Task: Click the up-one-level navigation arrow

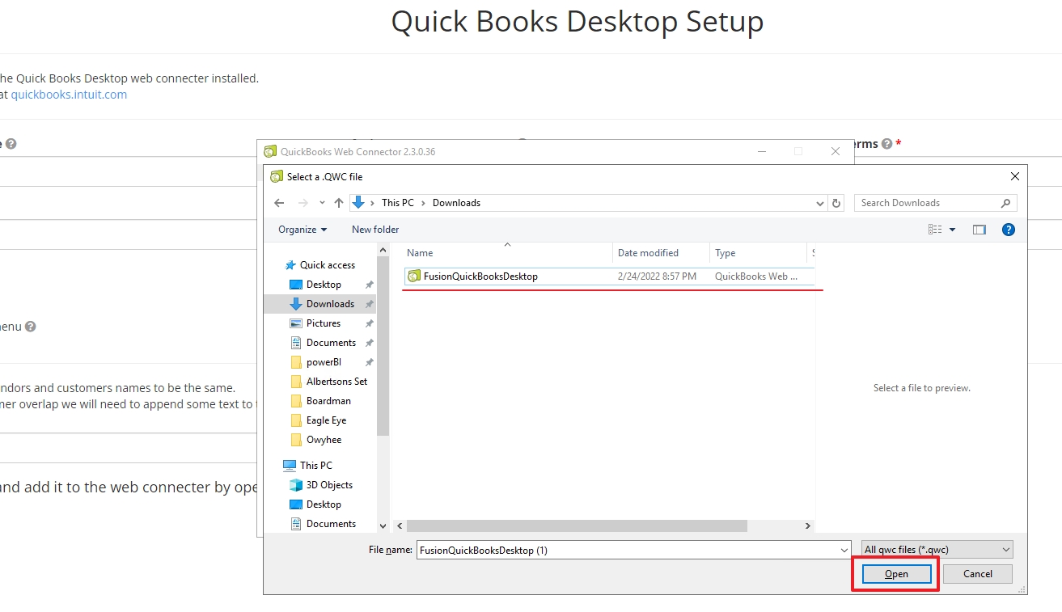Action: coord(339,202)
